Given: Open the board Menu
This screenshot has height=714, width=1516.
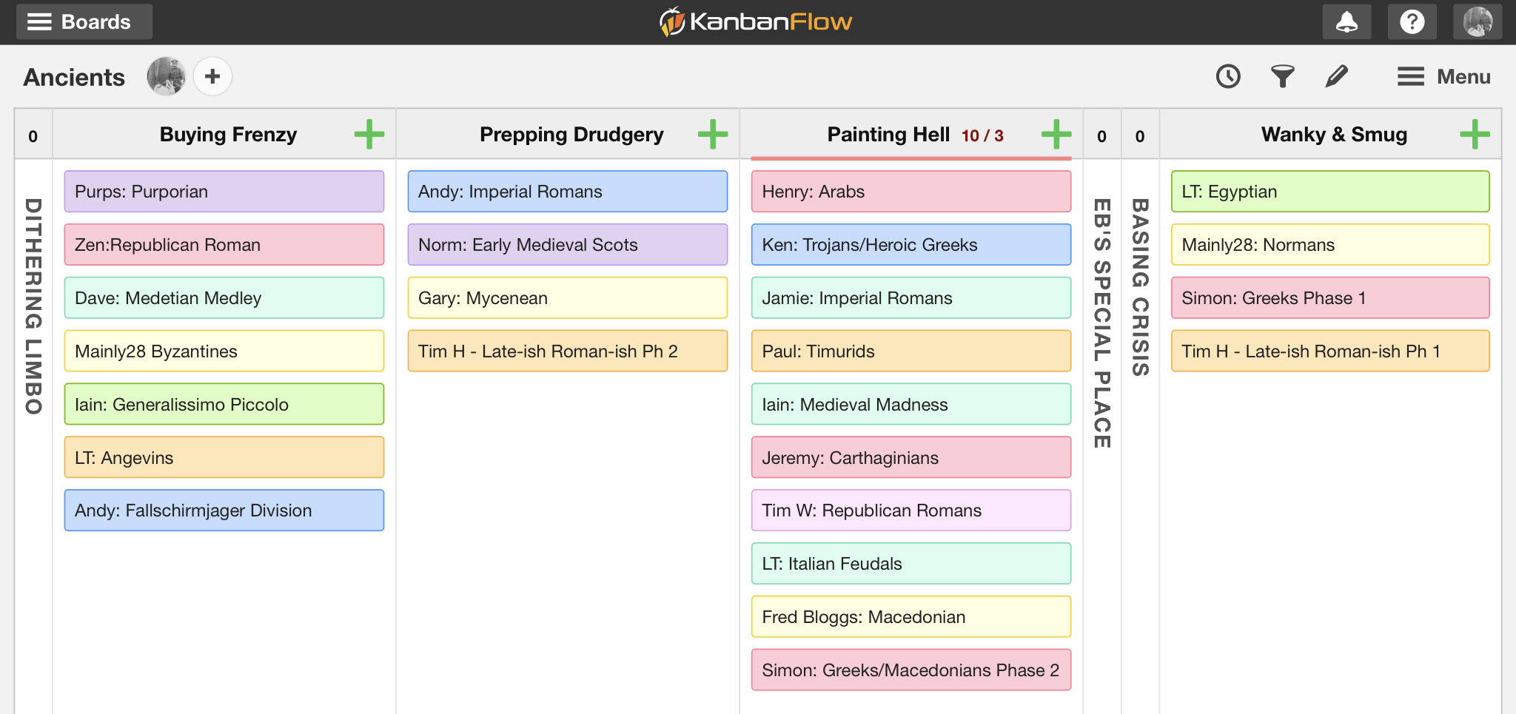Looking at the screenshot, I should click(1443, 76).
